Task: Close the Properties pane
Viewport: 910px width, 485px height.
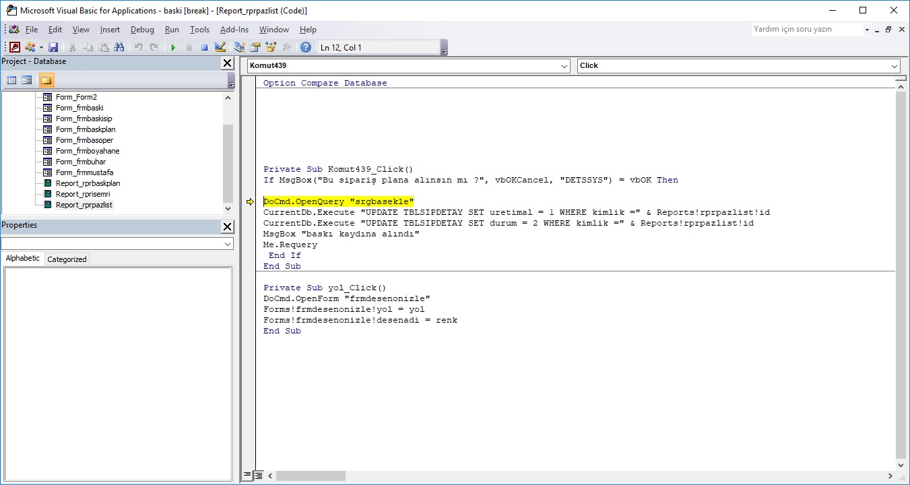Action: point(228,226)
